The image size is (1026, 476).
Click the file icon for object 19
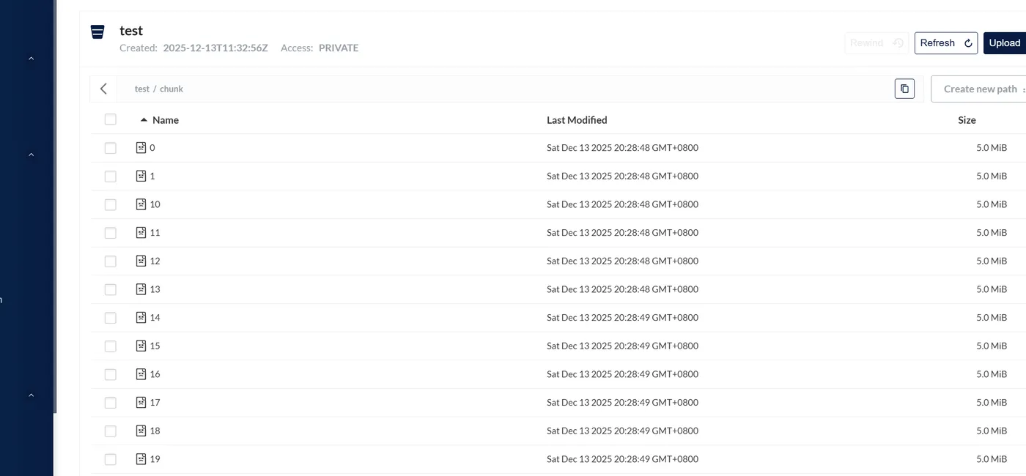(x=141, y=459)
